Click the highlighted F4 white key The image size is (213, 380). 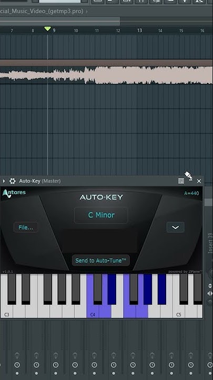pyautogui.click(x=129, y=311)
